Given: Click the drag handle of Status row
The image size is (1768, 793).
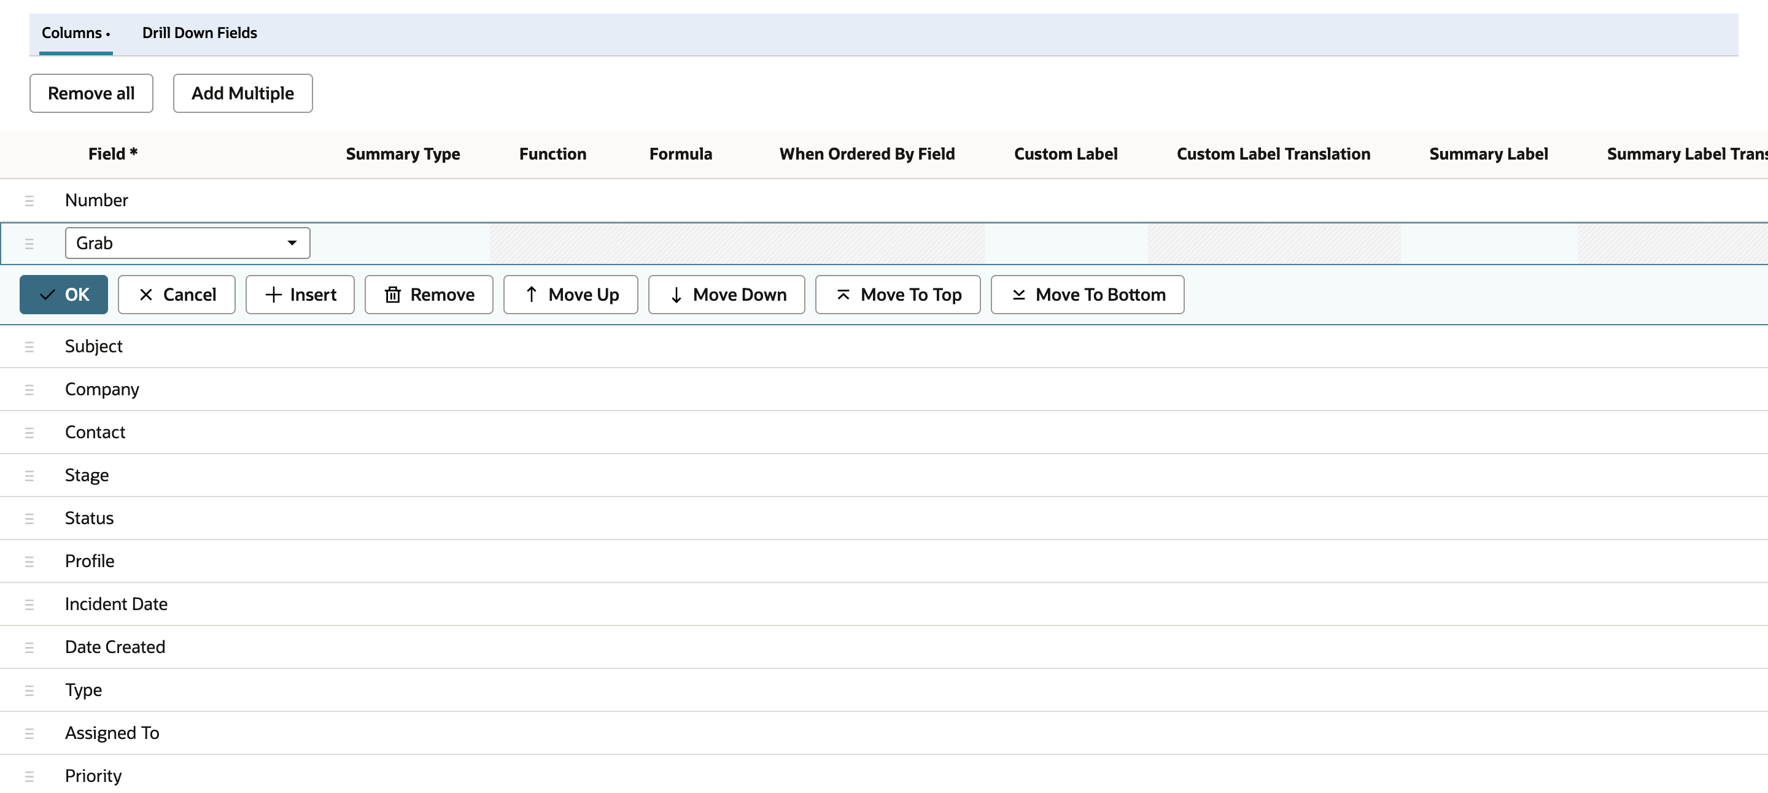Looking at the screenshot, I should tap(29, 519).
